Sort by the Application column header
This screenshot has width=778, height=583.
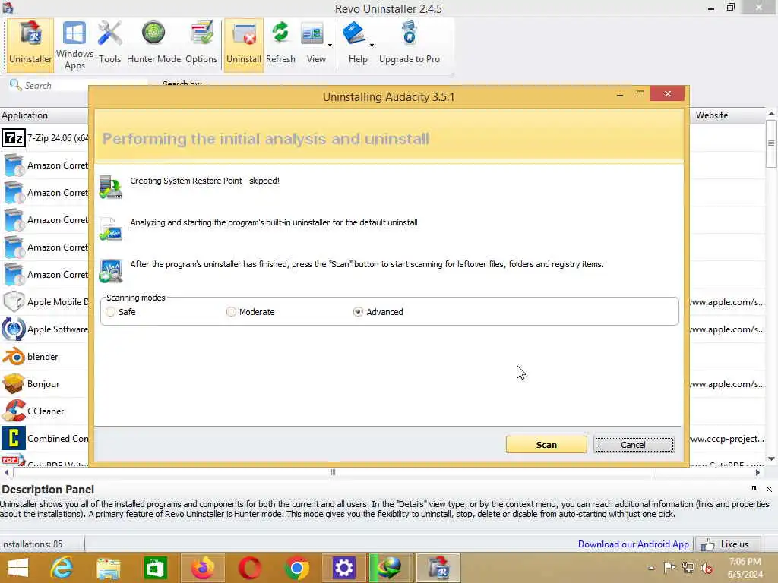pos(44,115)
